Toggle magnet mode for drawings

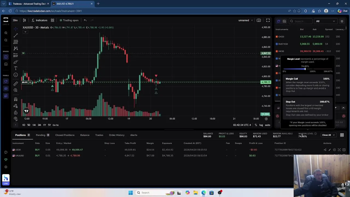(16, 99)
